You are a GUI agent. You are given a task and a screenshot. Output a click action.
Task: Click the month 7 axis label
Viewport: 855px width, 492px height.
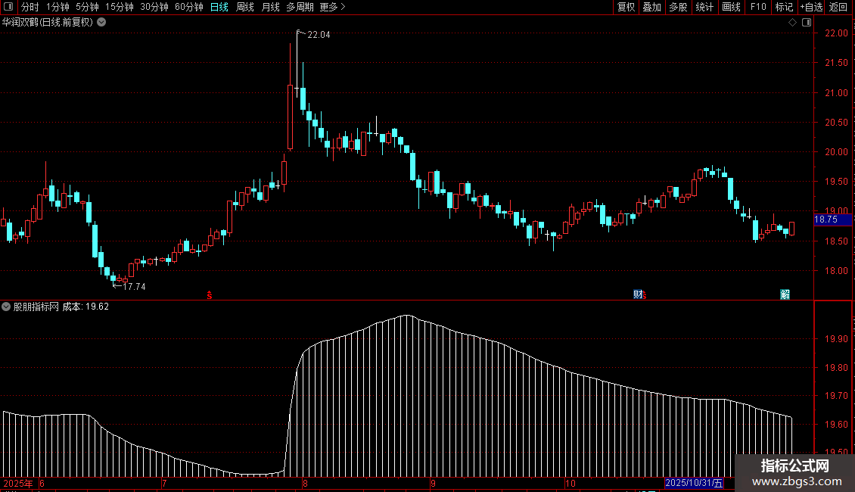(x=164, y=483)
